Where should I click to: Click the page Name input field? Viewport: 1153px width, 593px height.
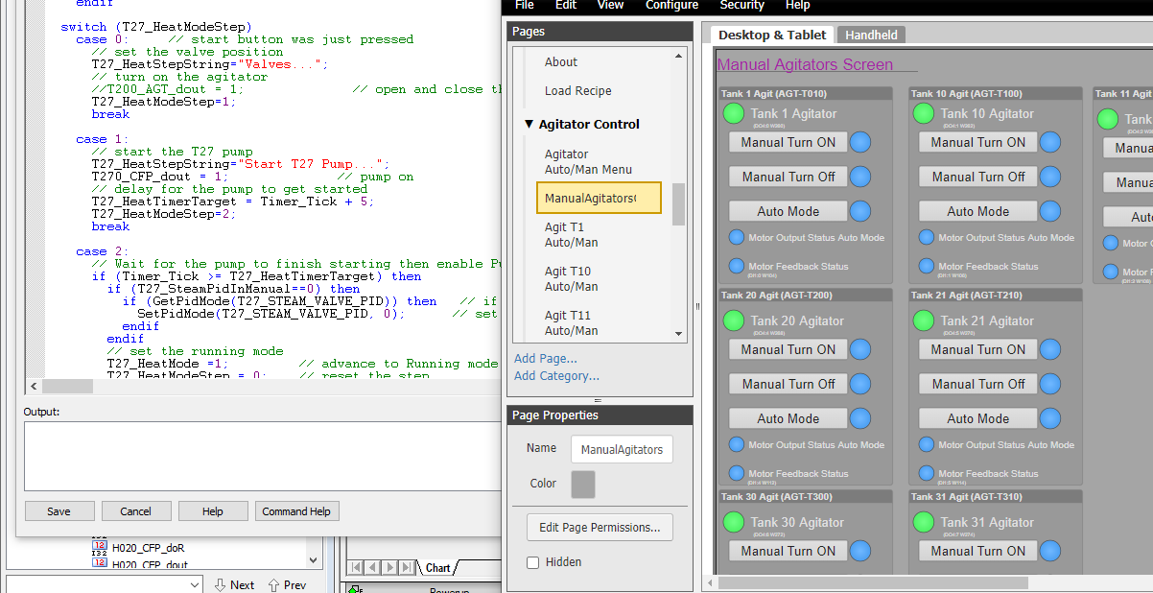click(622, 449)
